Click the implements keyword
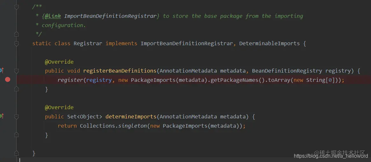The height and width of the screenshot is (162, 371). [x=121, y=44]
